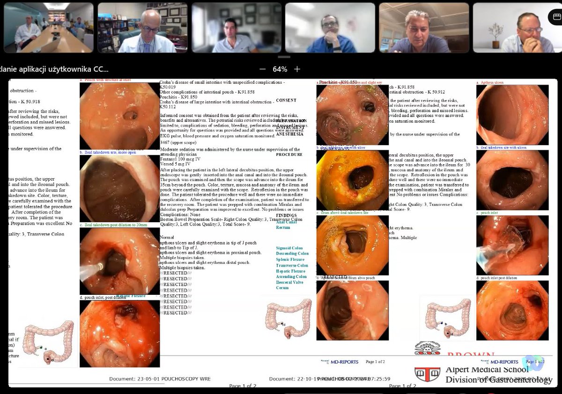
Task: Select the conference room video tile
Action: [49, 28]
